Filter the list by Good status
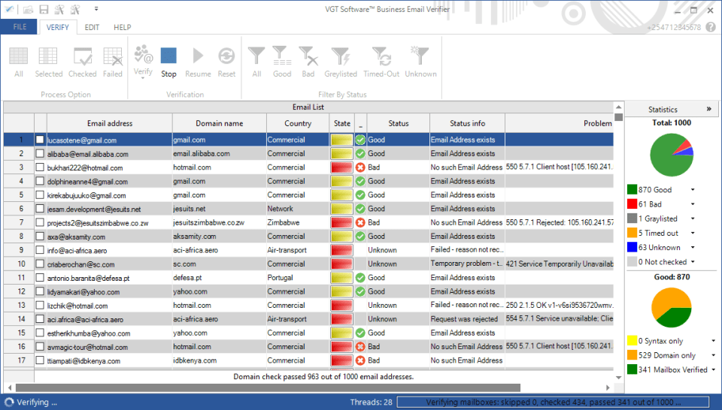This screenshot has height=410, width=722. 282,56
